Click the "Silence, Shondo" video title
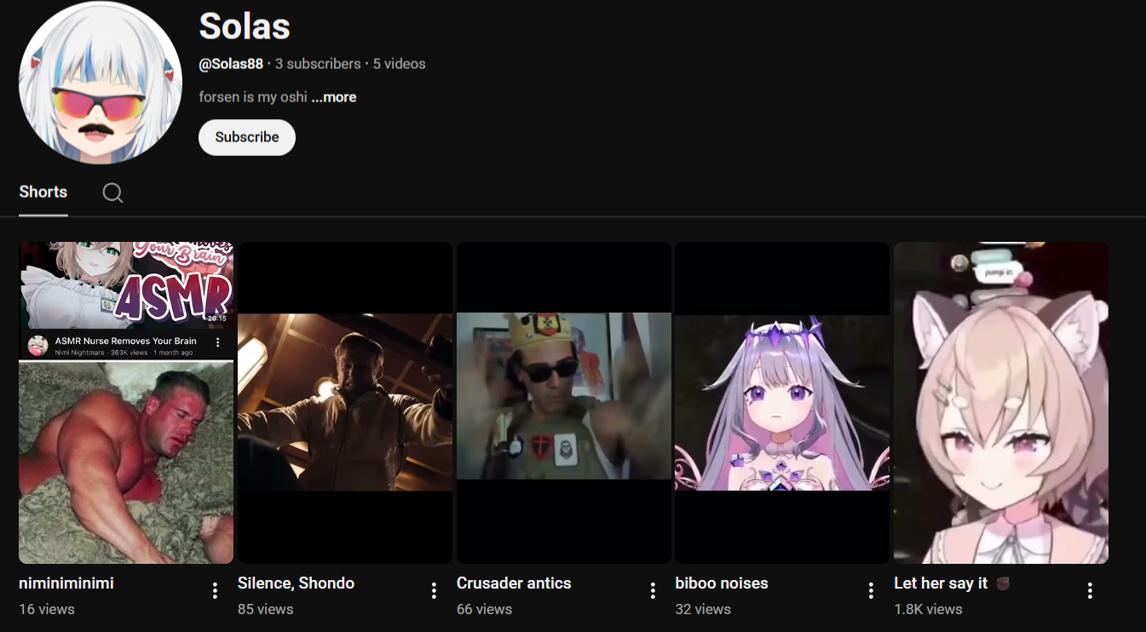This screenshot has height=632, width=1146. click(x=296, y=583)
